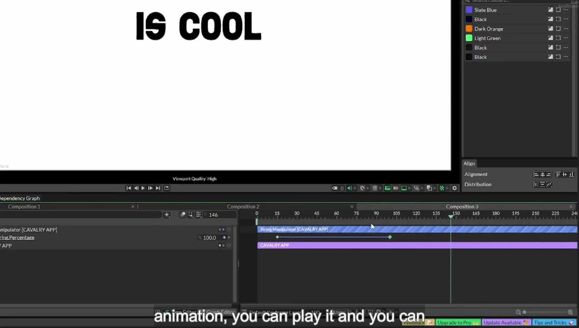579x328 pixels.
Task: Open viewport settings gear
Action: click(x=455, y=188)
